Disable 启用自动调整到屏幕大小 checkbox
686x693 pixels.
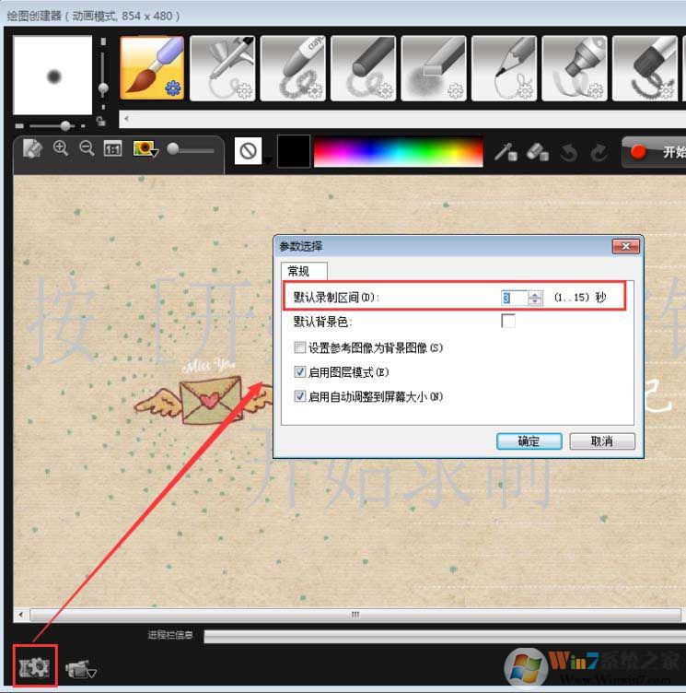(x=300, y=396)
